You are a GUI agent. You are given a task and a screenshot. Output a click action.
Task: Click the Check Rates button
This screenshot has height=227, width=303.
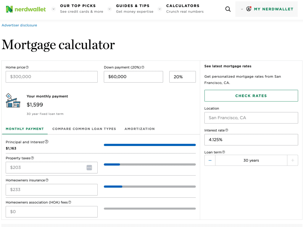[251, 96]
